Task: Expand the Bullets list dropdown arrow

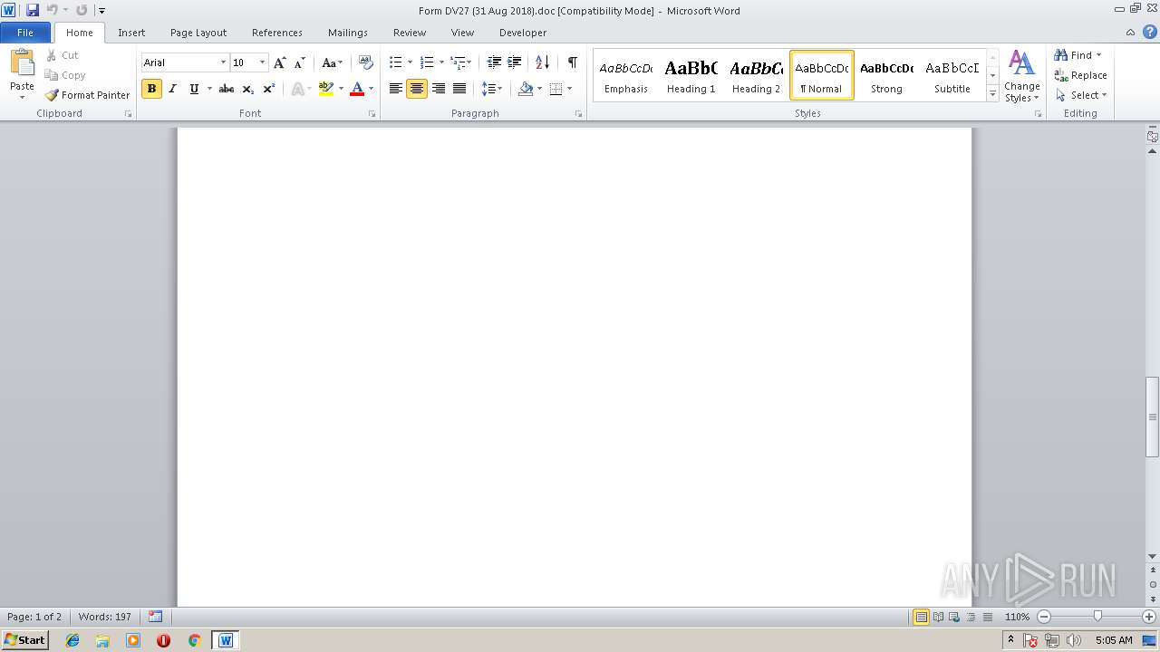Action: (410, 62)
